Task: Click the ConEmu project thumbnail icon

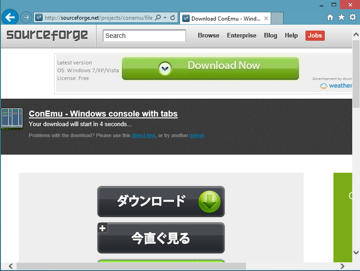Action: pyautogui.click(x=12, y=119)
